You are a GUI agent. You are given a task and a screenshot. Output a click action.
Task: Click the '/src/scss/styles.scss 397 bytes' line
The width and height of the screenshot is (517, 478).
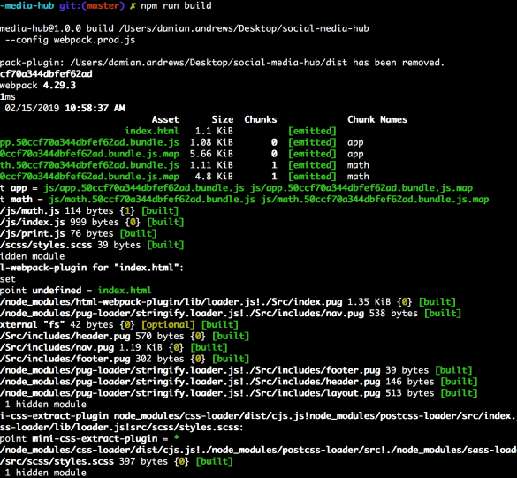(116, 461)
